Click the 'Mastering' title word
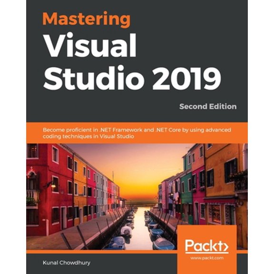274x274 pixels. coord(87,20)
